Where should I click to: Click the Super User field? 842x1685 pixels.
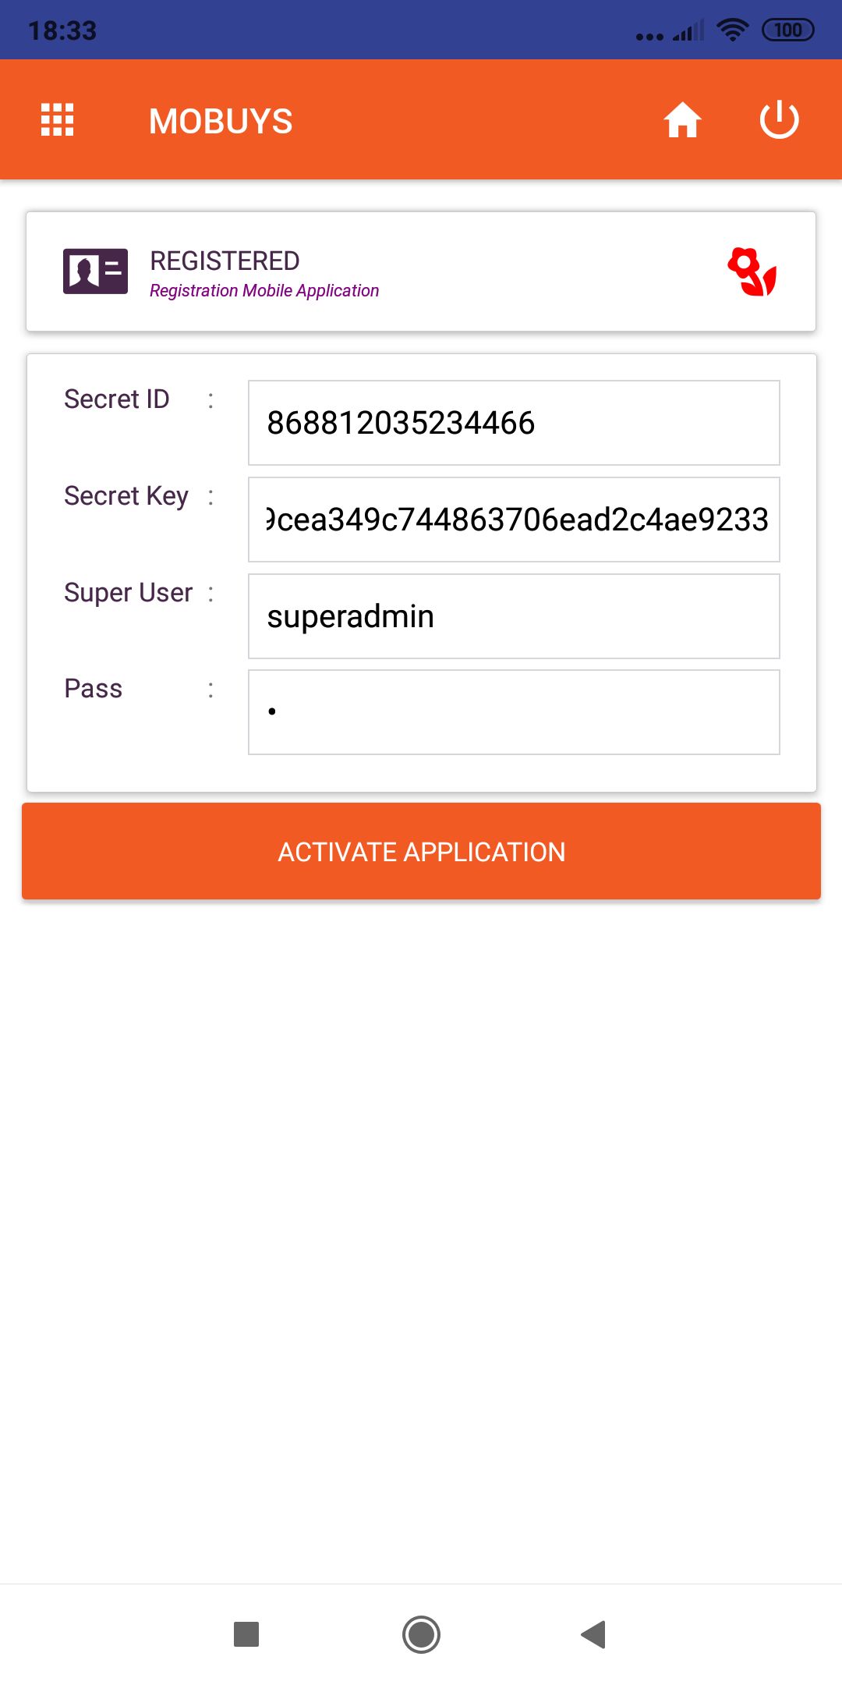514,616
